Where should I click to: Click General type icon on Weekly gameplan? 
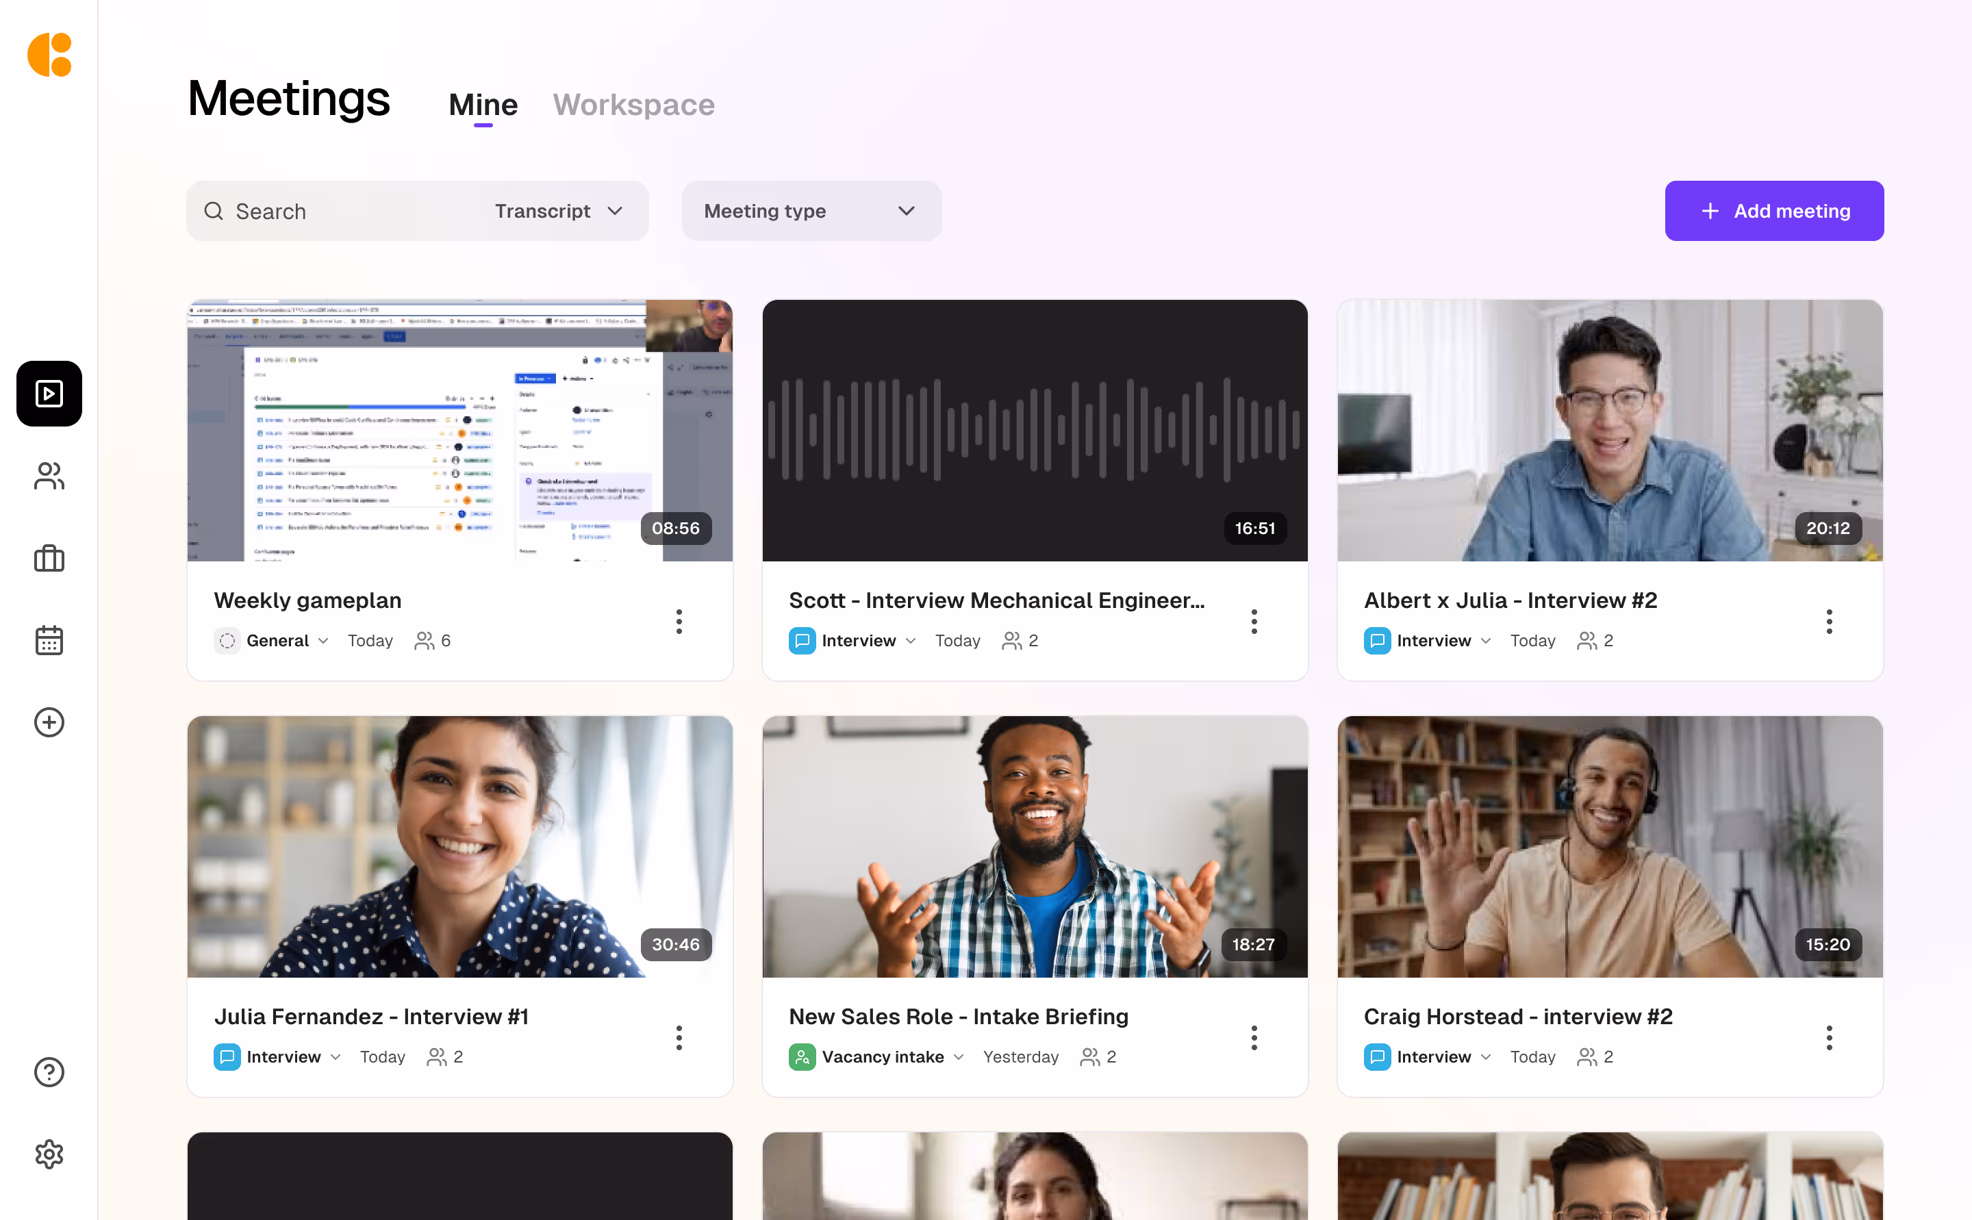click(227, 641)
